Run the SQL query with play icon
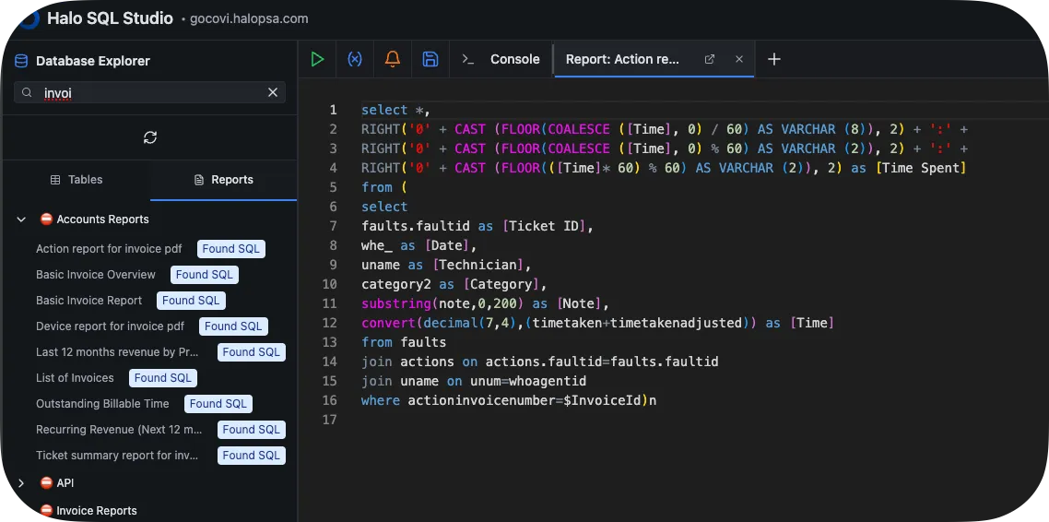Screen dimensions: 1049x522 click(317, 59)
